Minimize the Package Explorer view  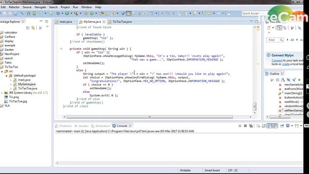(x=41, y=21)
